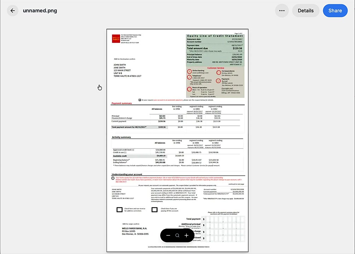355x254 pixels.
Task: Click the WELLS FARGO BANK, N.A. return address
Action: click(x=134, y=229)
